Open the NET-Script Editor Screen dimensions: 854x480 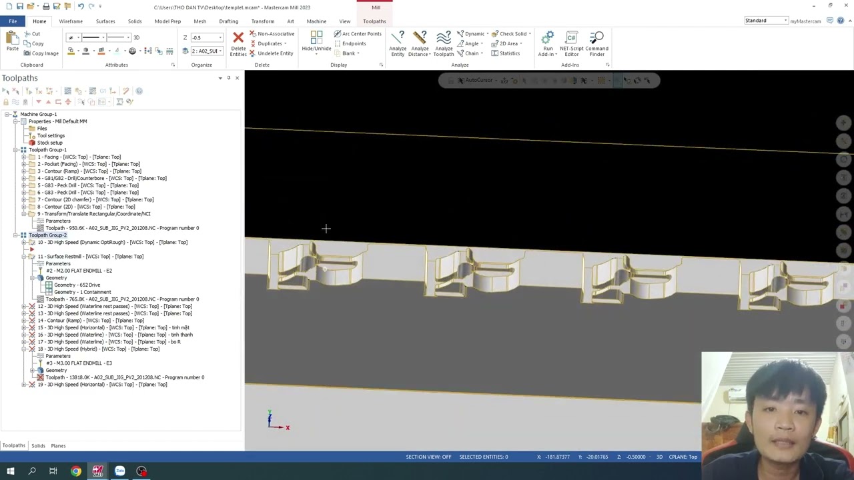571,43
